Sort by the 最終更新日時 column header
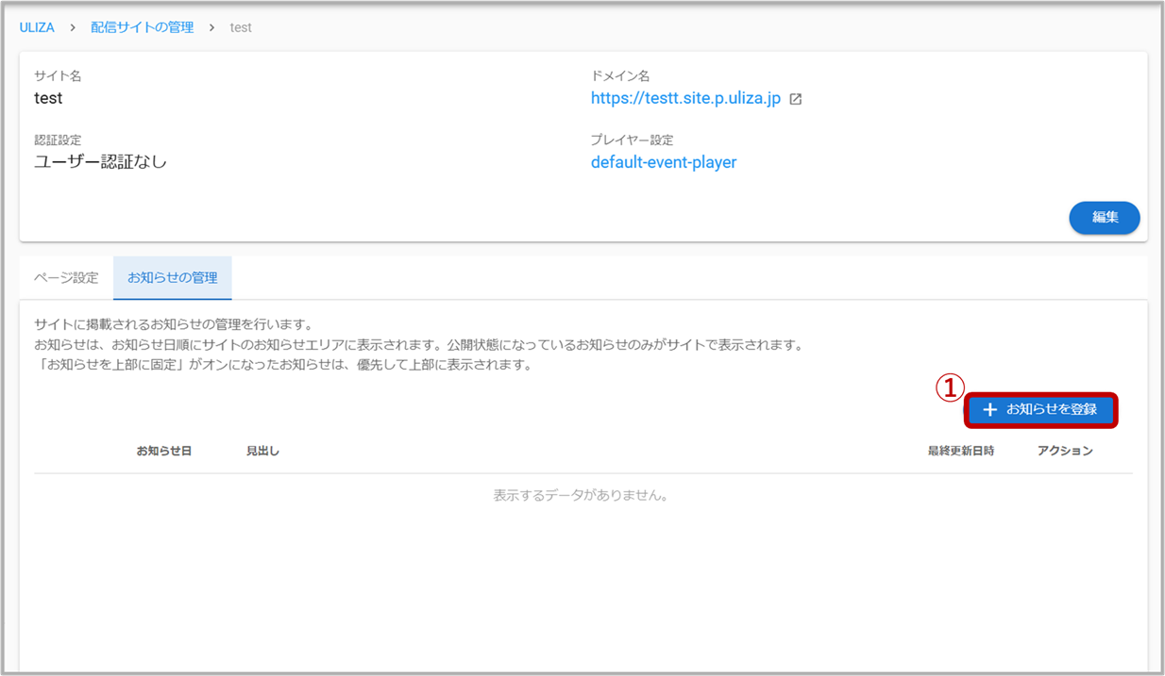Screen dimensions: 1165x676 tap(960, 451)
